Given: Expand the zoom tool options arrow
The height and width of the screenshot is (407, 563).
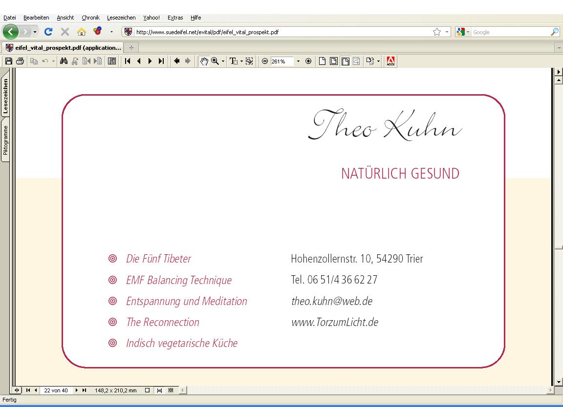Looking at the screenshot, I should [x=223, y=61].
